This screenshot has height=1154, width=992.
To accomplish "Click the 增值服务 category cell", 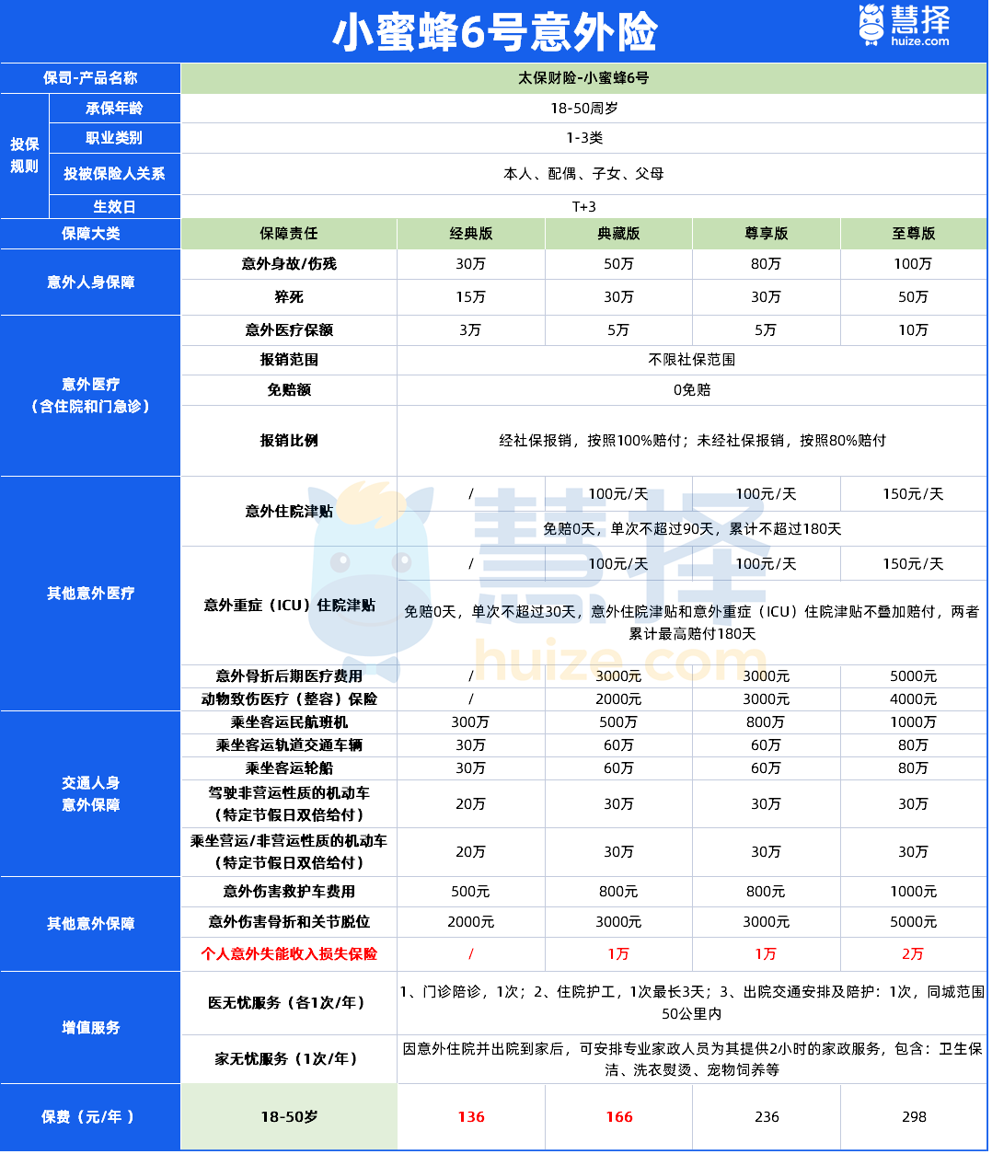I will coord(91,1028).
